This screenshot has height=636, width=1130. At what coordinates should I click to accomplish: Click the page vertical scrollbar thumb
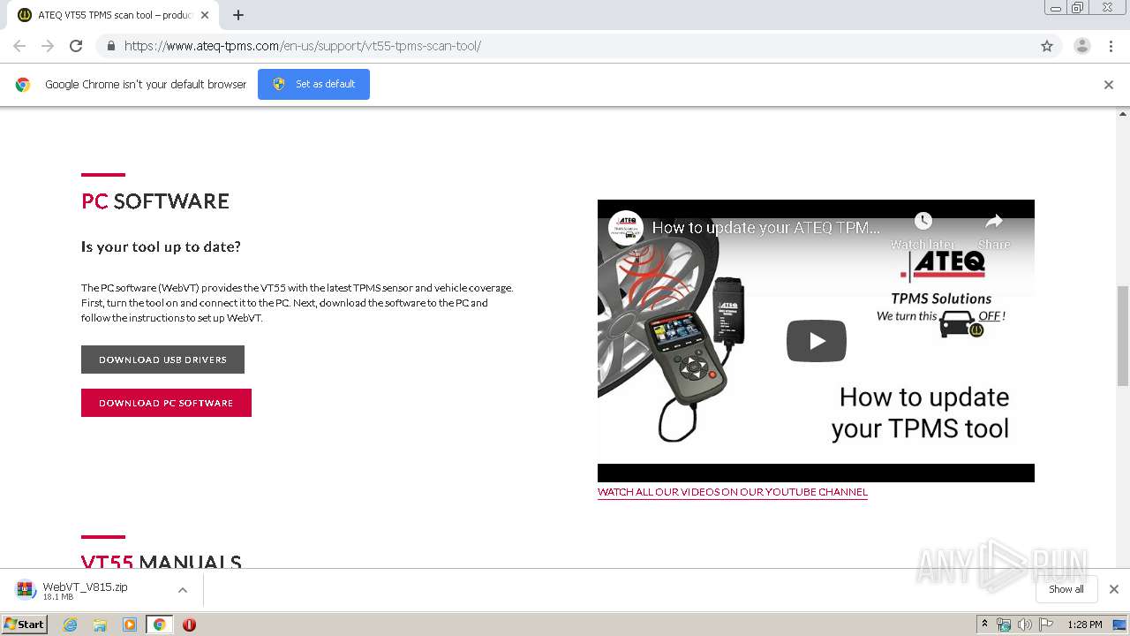coord(1123,336)
